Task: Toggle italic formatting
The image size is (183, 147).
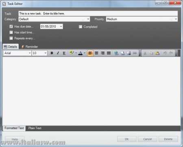Action: point(58,53)
